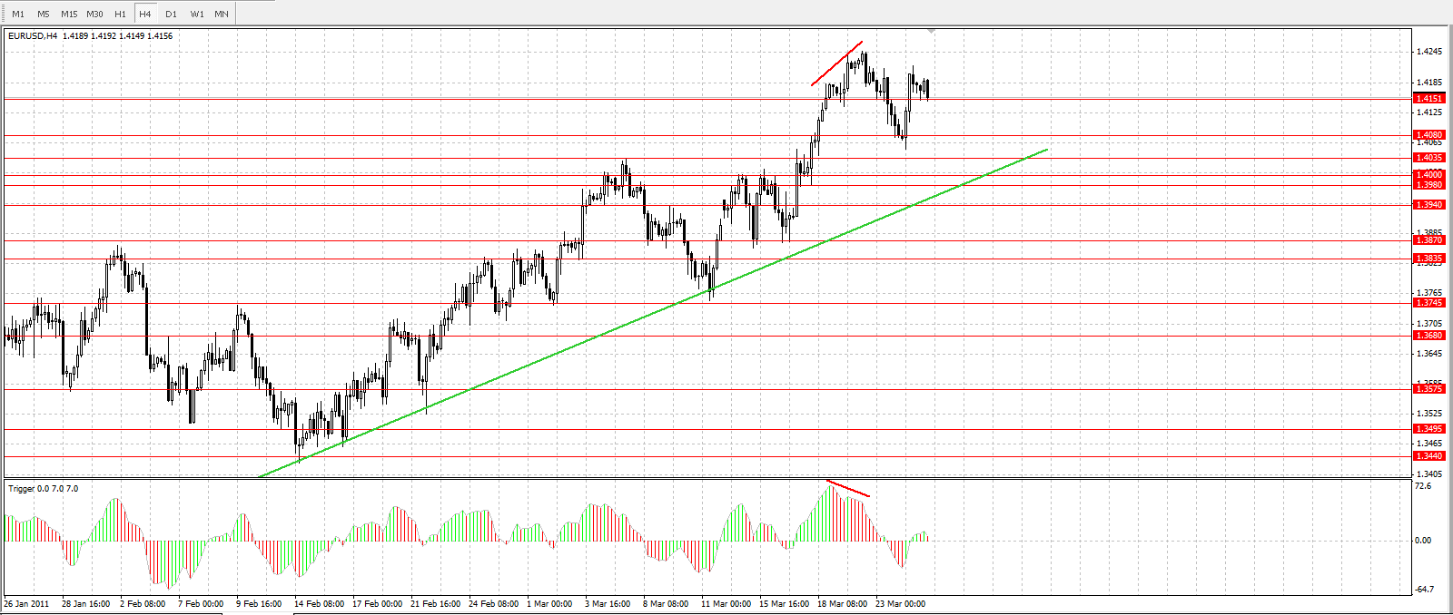Viewport: 1453px width, 615px height.
Task: Click the active H4 timeframe button
Action: coord(145,14)
